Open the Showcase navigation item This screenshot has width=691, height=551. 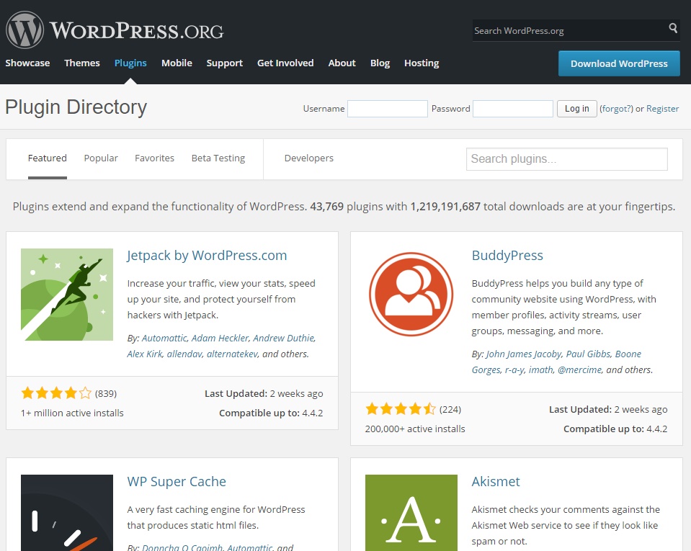pyautogui.click(x=27, y=63)
